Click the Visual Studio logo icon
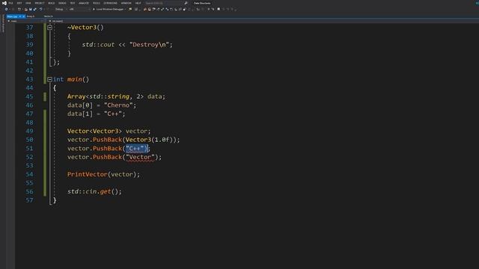Screen dimensions: 479x269 point(4,3)
